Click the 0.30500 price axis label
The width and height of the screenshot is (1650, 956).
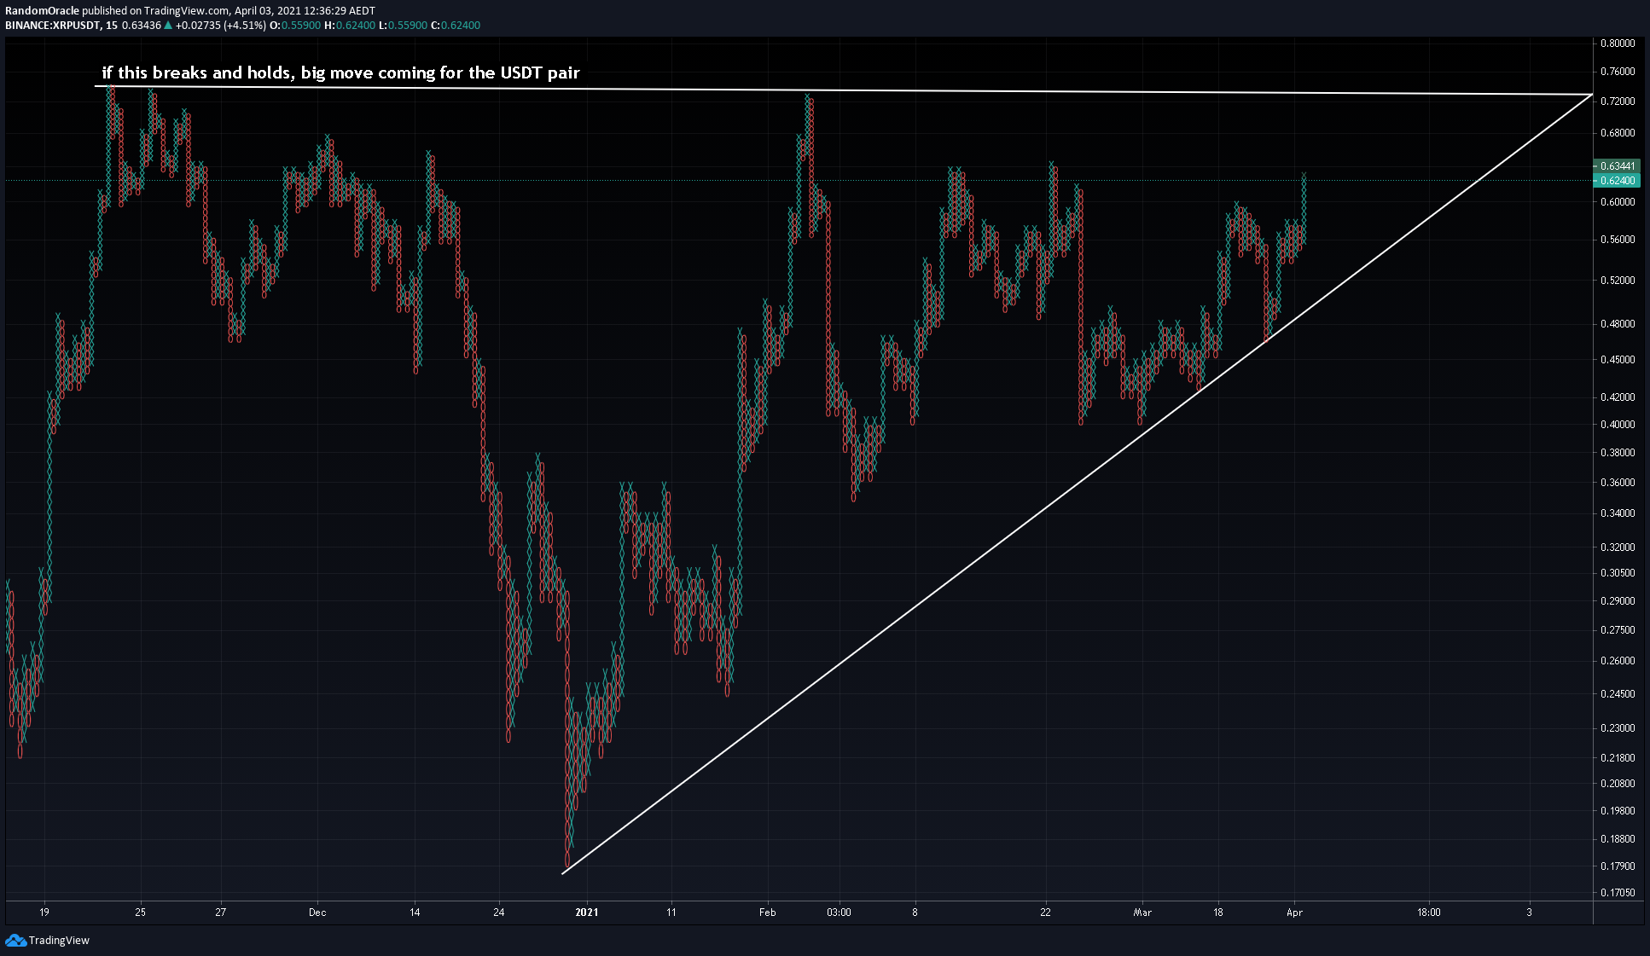1618,573
